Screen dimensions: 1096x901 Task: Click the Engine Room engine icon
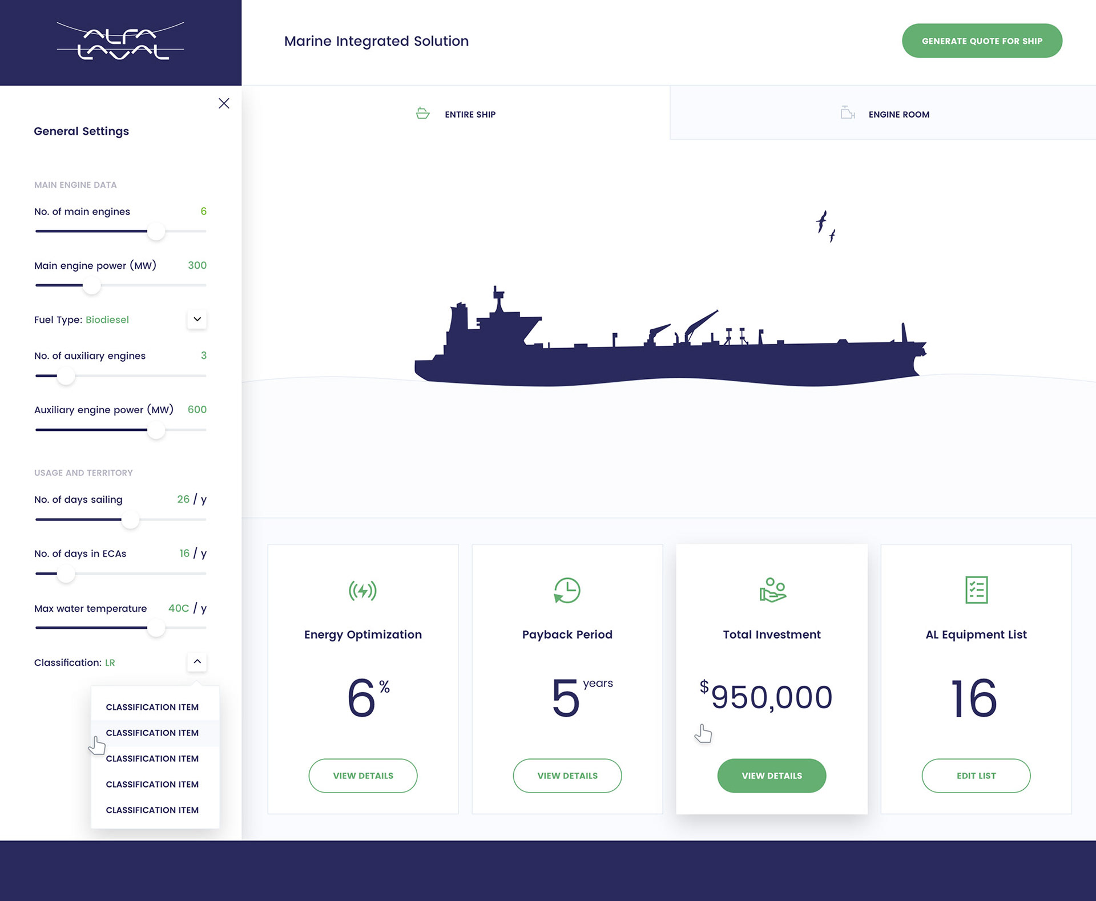point(848,113)
